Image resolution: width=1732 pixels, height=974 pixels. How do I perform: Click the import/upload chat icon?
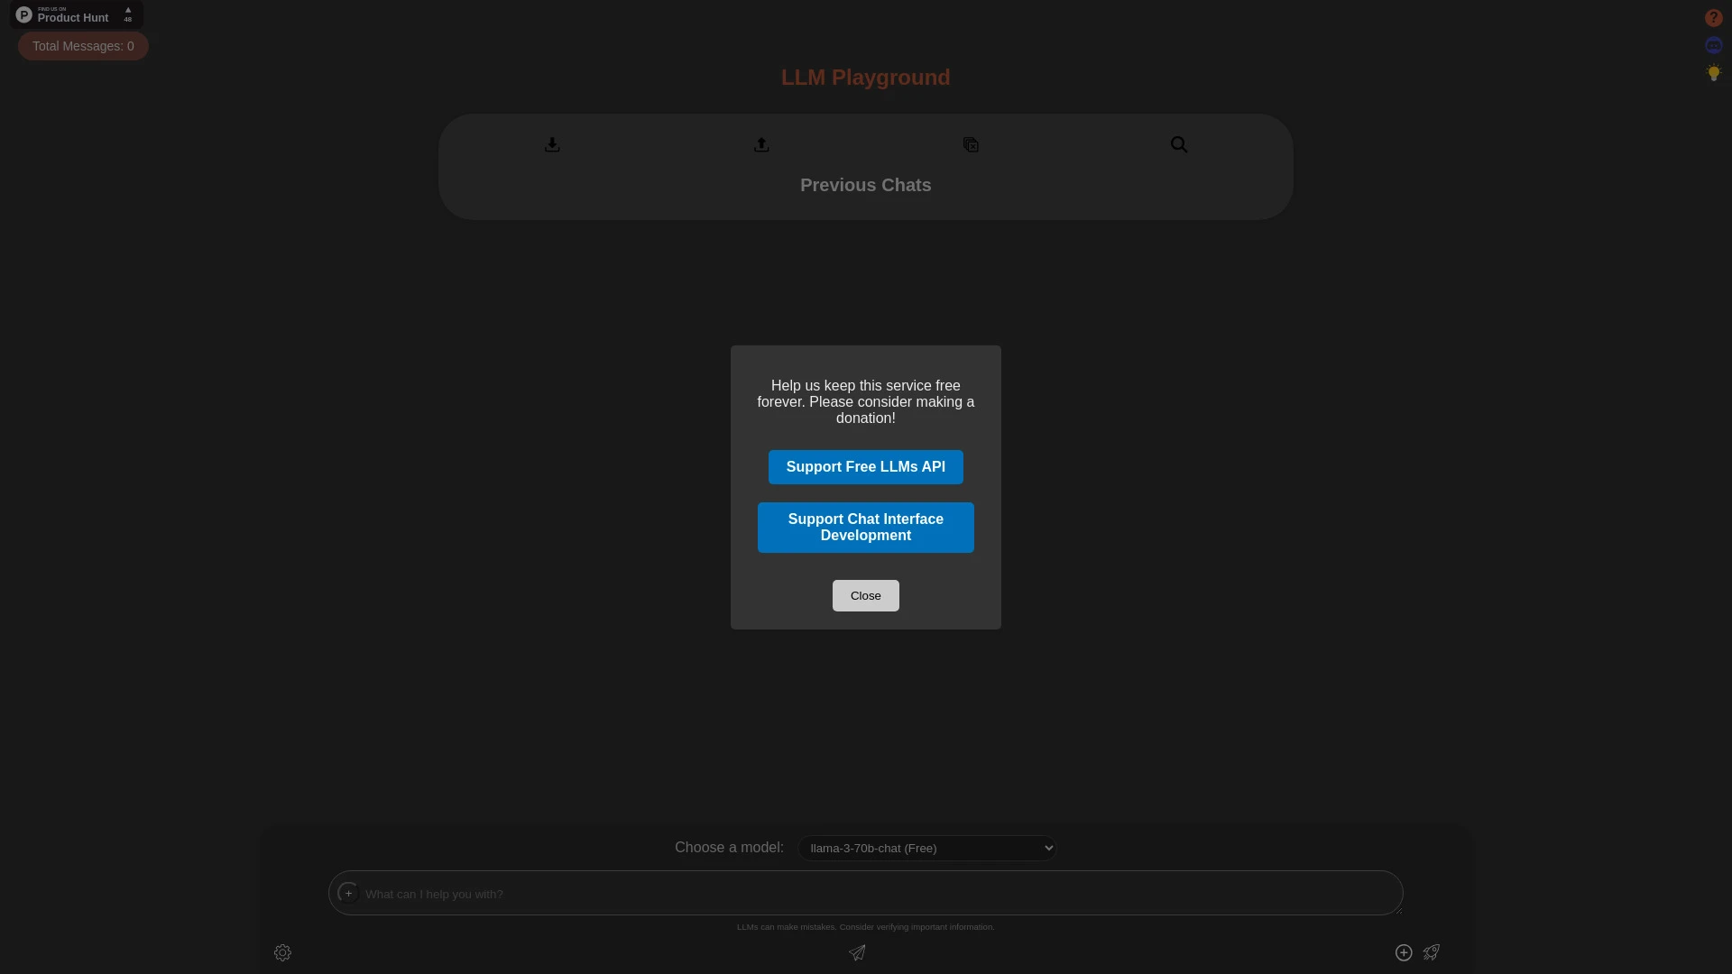(761, 144)
